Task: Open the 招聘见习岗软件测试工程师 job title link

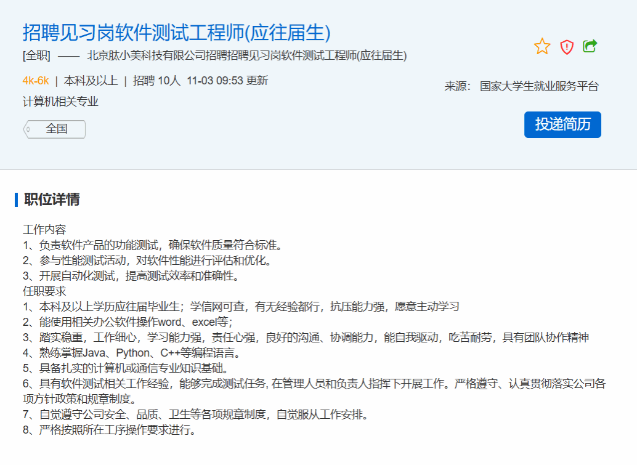Action: tap(177, 32)
